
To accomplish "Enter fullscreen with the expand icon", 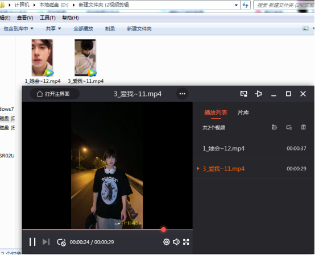I will [186, 242].
